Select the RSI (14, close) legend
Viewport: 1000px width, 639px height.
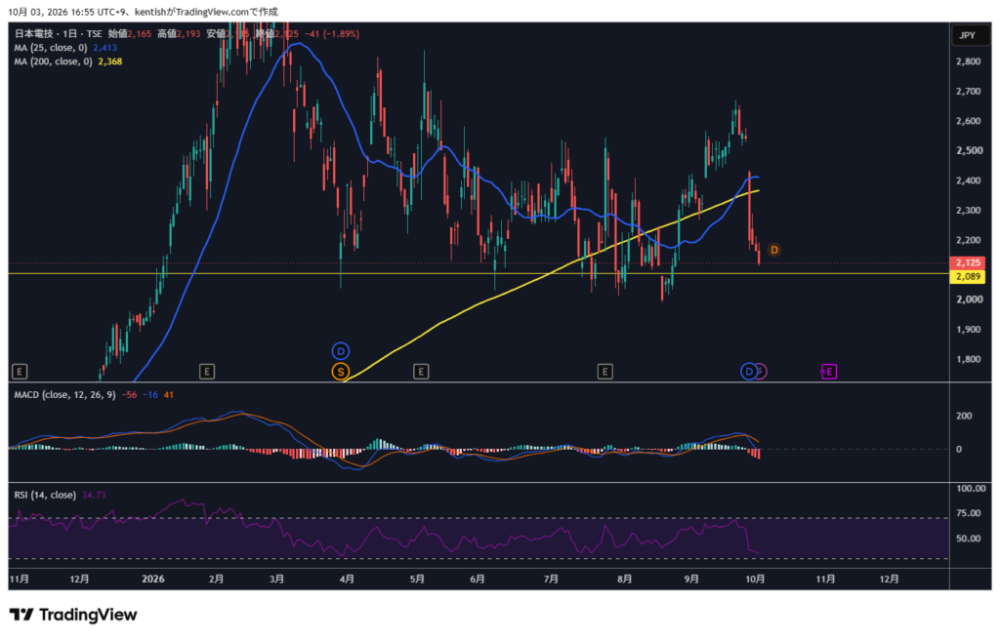click(45, 495)
